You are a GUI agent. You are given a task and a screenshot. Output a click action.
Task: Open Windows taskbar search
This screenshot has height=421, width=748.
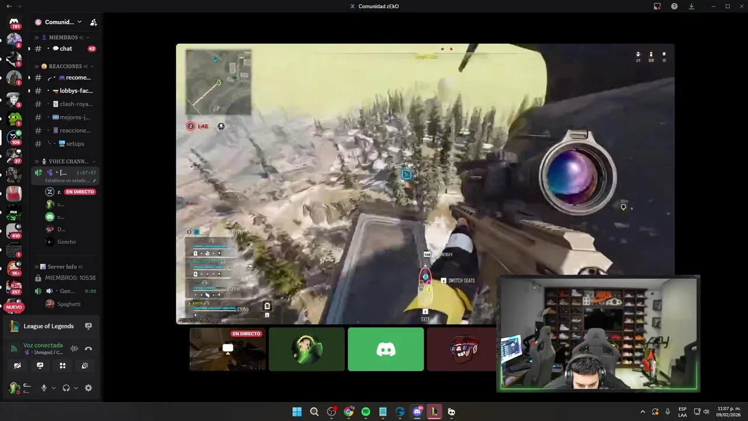(314, 412)
